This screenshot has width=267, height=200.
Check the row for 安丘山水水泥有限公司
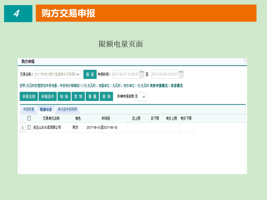[x=29, y=128]
